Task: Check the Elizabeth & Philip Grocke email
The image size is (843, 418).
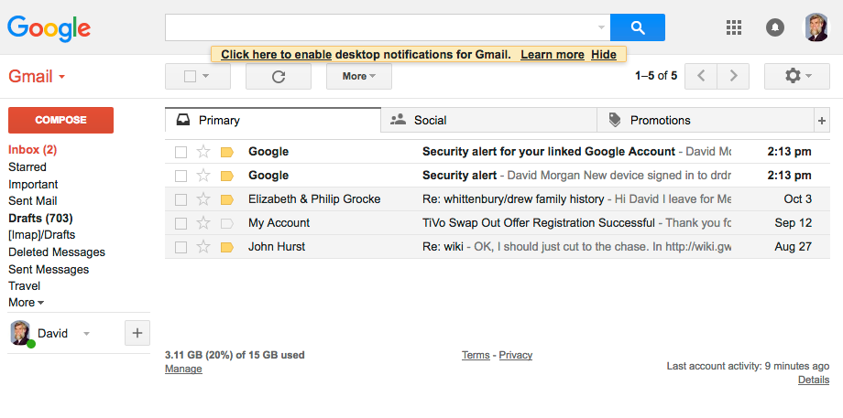Action: pos(181,199)
